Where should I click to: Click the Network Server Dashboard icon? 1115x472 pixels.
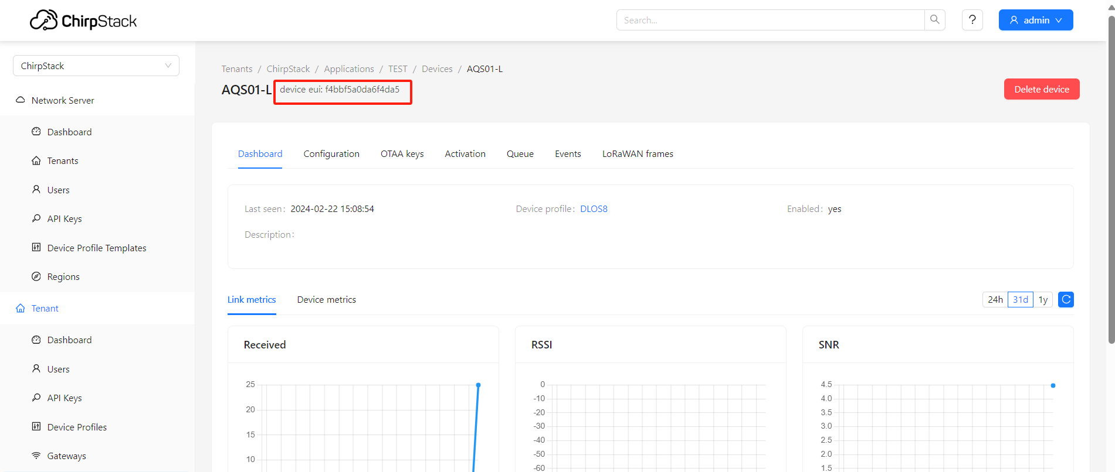coord(36,132)
